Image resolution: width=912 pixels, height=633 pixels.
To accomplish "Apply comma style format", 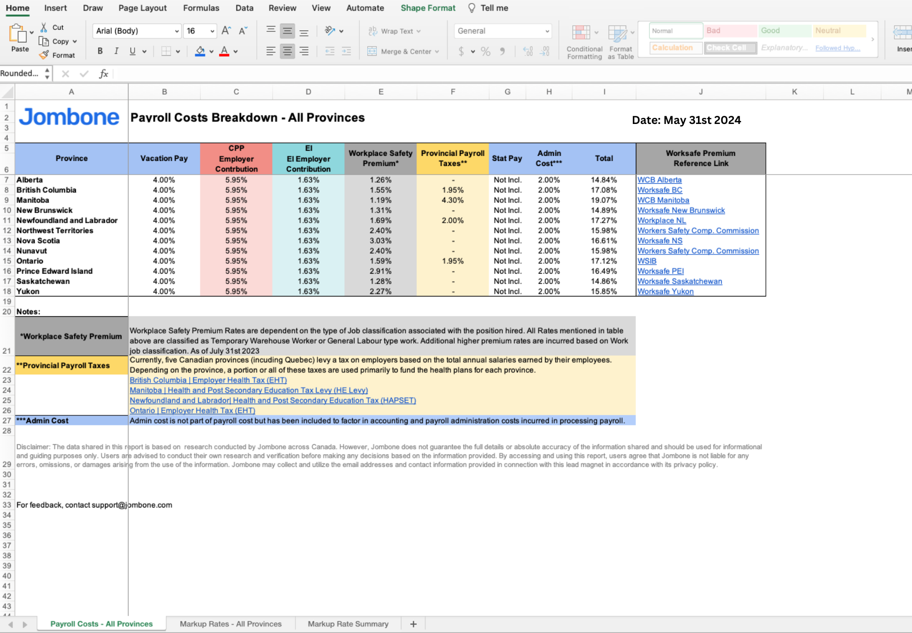I will coord(502,51).
